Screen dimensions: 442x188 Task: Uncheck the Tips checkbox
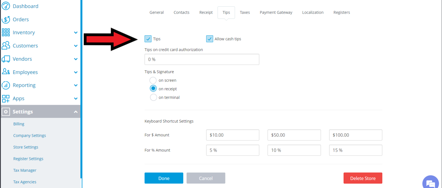tap(148, 39)
